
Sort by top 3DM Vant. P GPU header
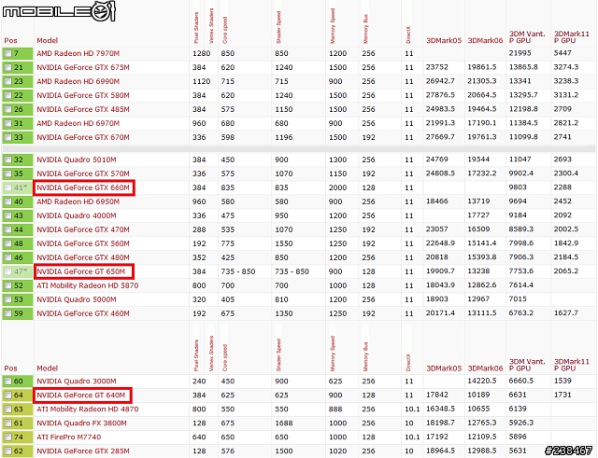[527, 37]
